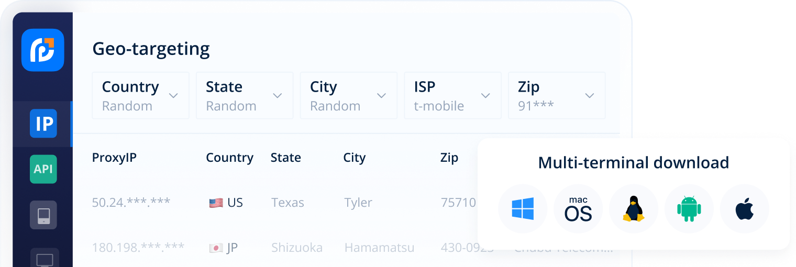
Task: Download the Linux penguin client
Action: coord(634,209)
